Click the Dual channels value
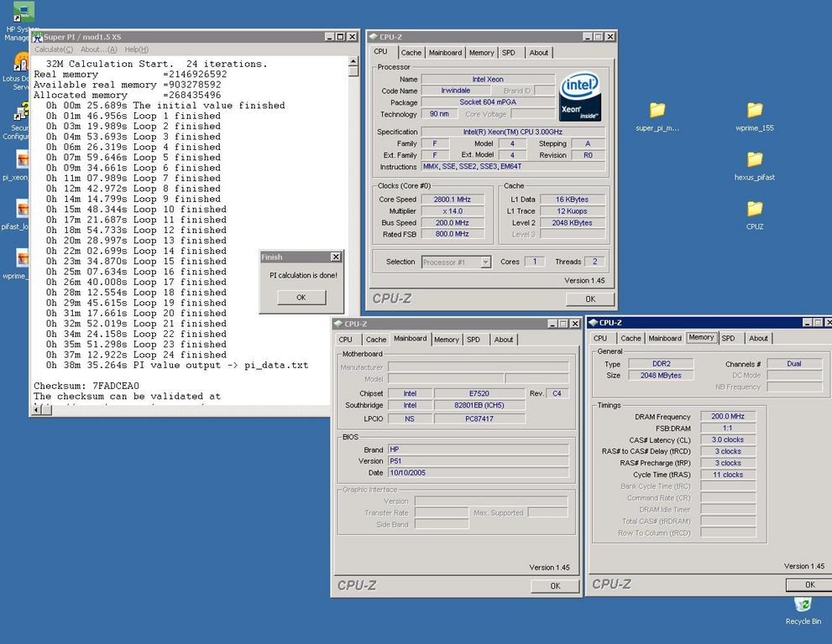Image resolution: width=832 pixels, height=644 pixels. (794, 364)
